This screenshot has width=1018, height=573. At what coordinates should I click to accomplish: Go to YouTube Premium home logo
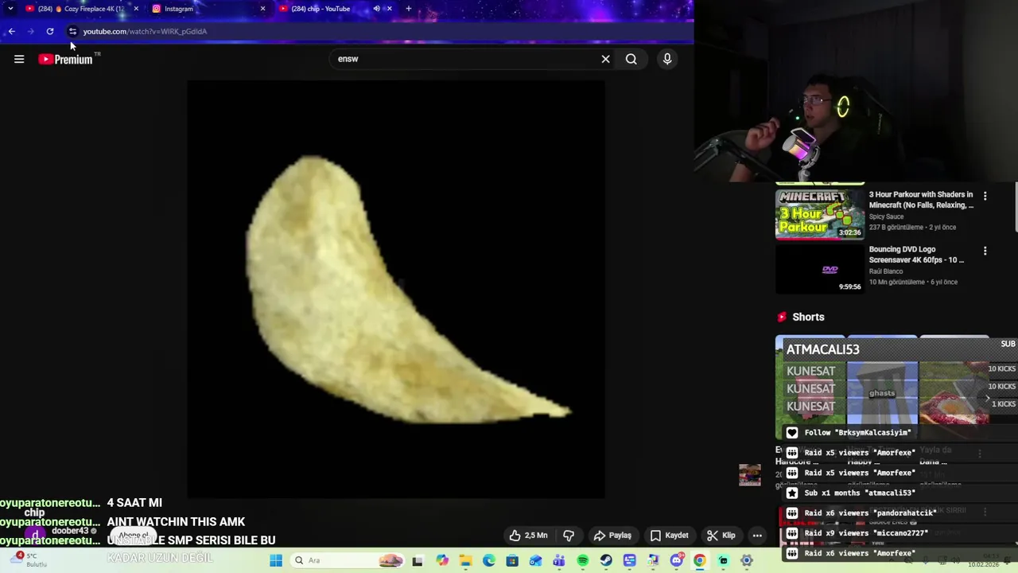tap(65, 59)
